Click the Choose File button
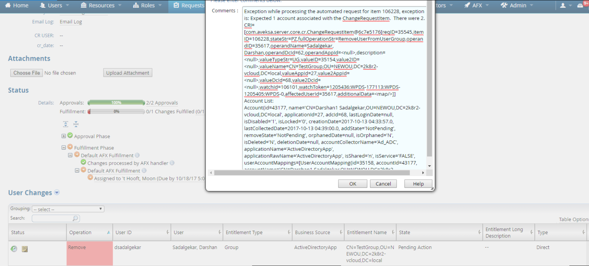 (26, 73)
